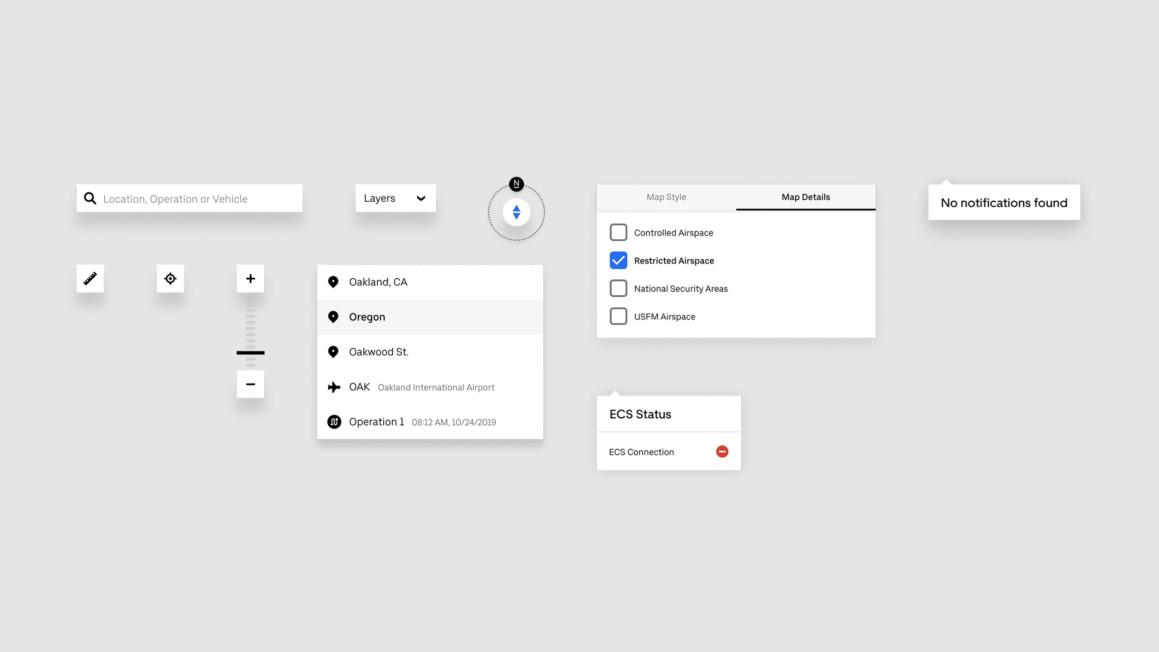This screenshot has height=652, width=1159.
Task: Select the ruler measure tool
Action: pyautogui.click(x=90, y=278)
